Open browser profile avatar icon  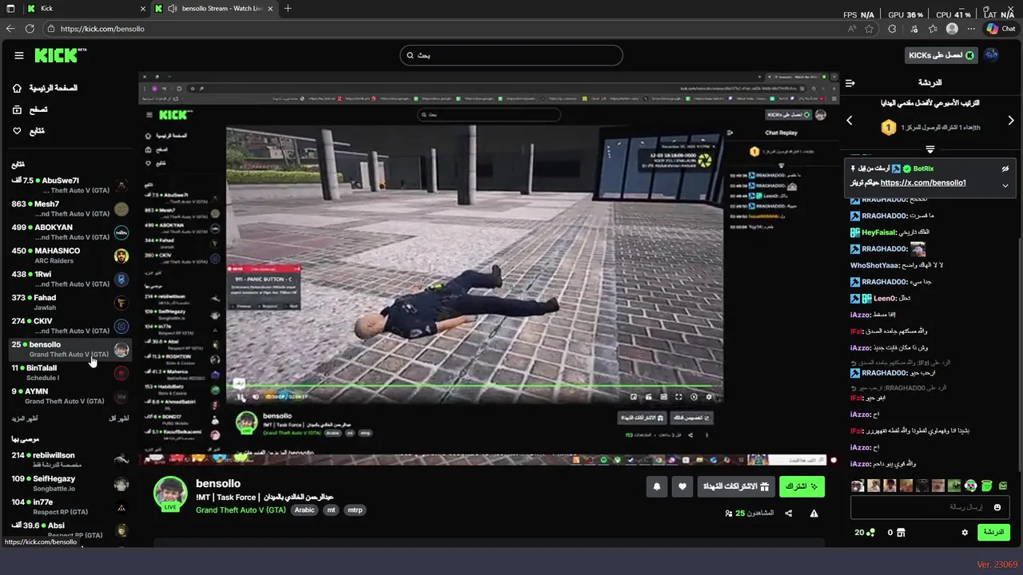point(952,28)
